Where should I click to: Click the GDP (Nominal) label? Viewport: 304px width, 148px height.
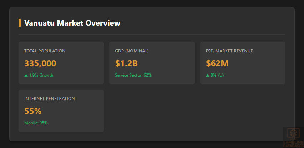(x=132, y=51)
